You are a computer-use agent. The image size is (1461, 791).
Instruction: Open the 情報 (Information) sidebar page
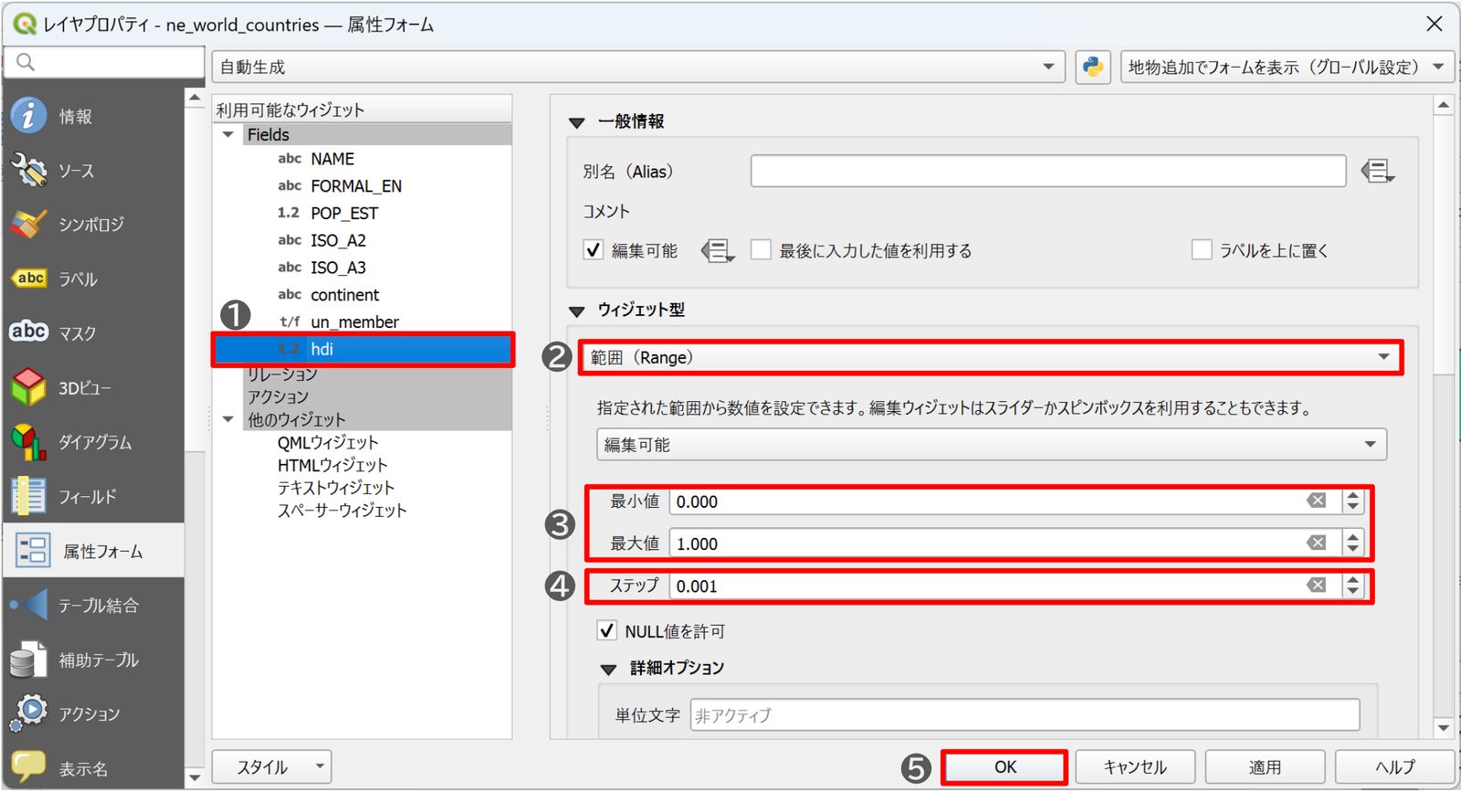click(x=93, y=116)
